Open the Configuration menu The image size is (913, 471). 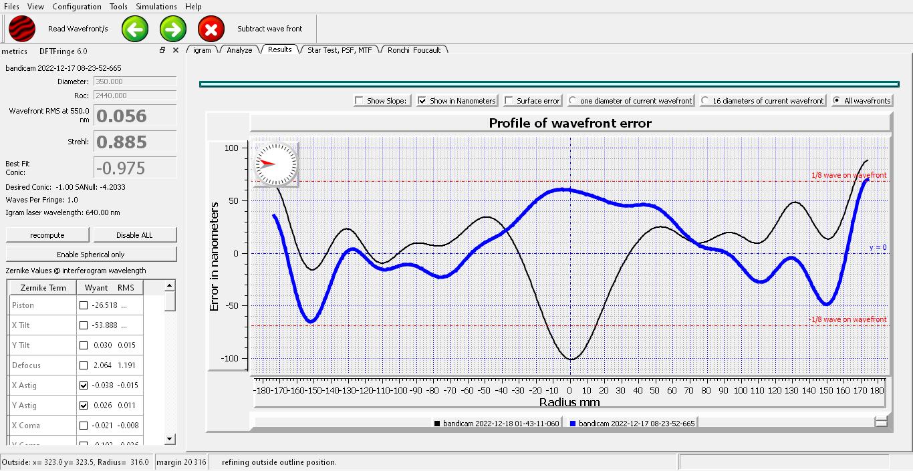pyautogui.click(x=77, y=7)
